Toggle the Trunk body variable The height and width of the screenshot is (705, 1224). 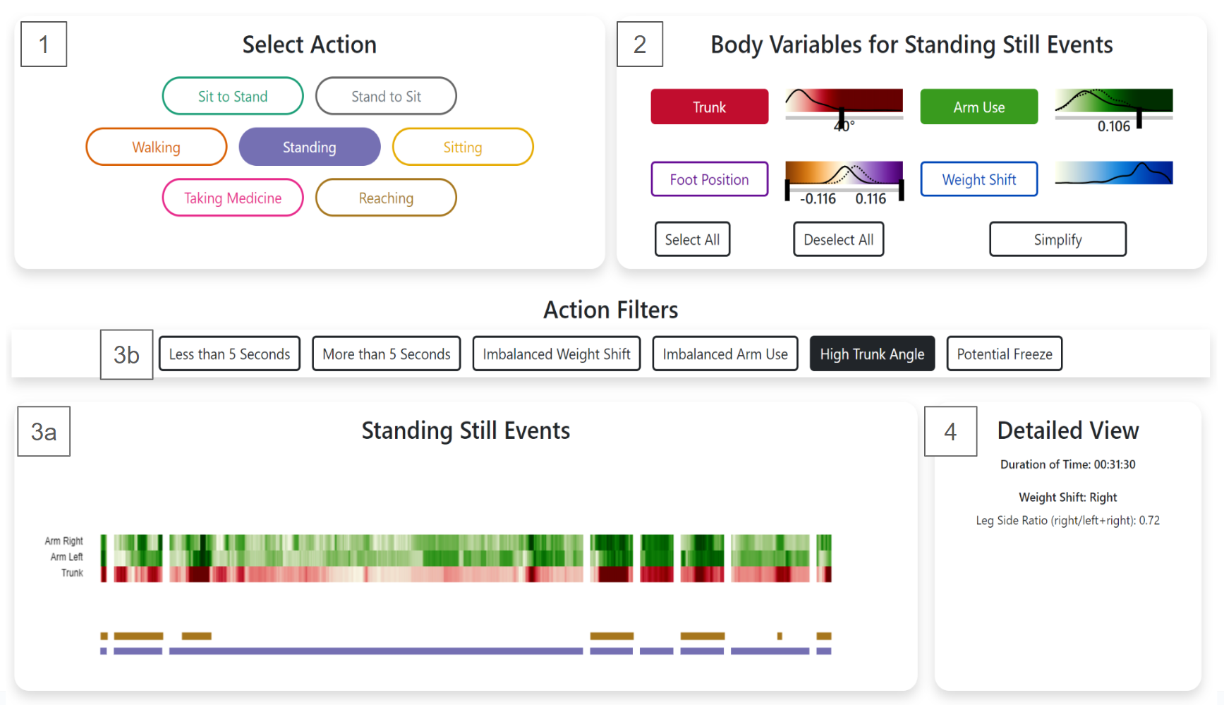click(709, 107)
